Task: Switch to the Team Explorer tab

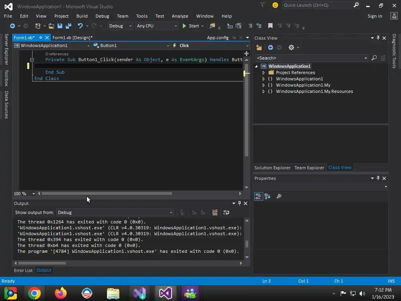Action: (x=309, y=168)
